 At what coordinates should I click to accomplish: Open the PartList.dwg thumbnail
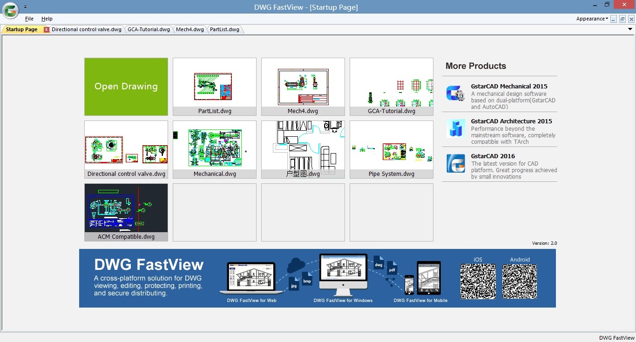(x=215, y=87)
